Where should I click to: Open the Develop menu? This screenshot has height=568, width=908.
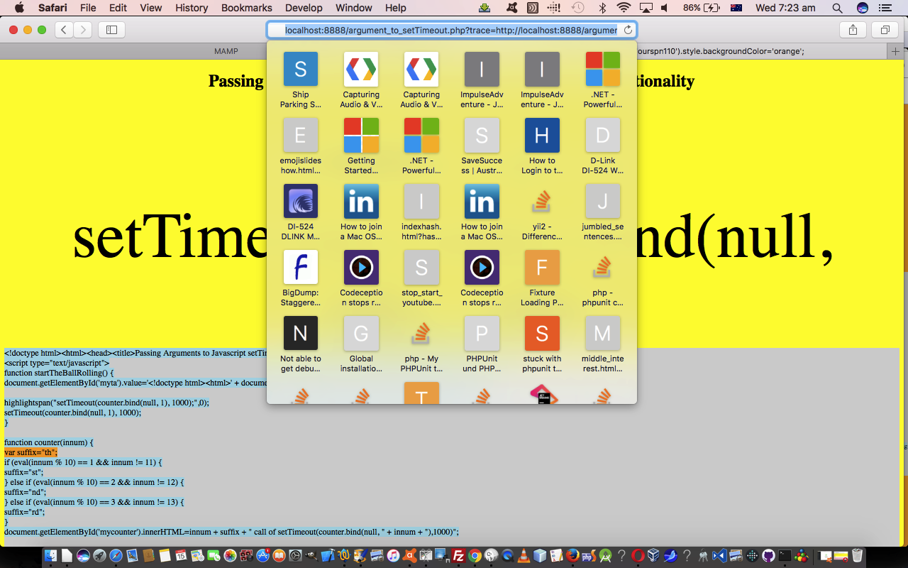point(303,8)
